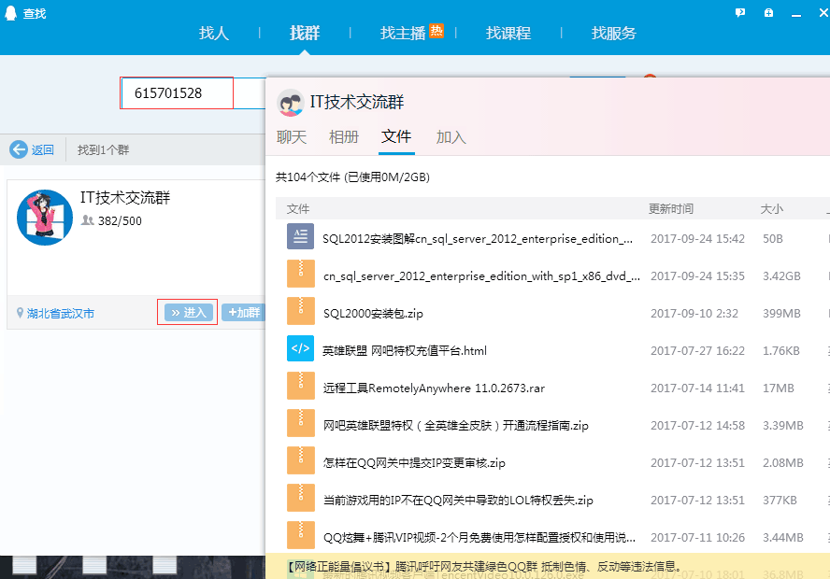
Task: Click the size value 3.42GB
Action: [781, 276]
